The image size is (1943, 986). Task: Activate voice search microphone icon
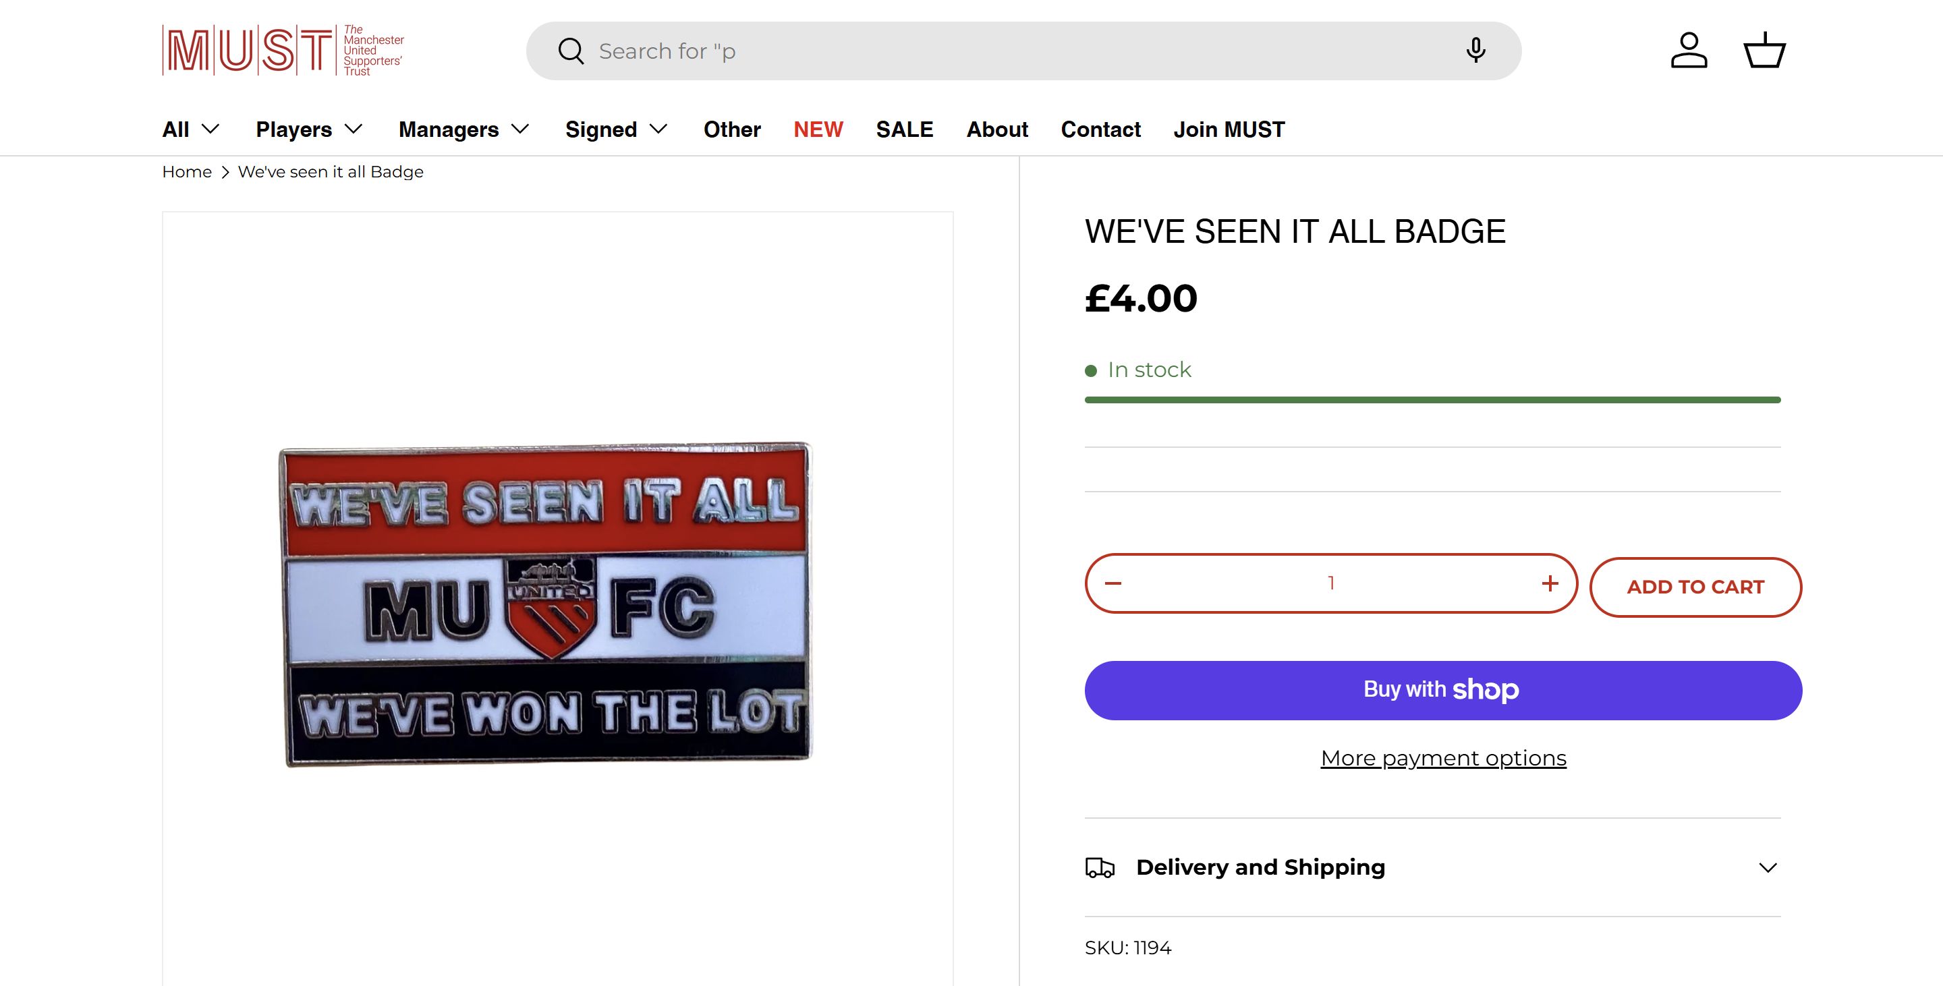1475,51
